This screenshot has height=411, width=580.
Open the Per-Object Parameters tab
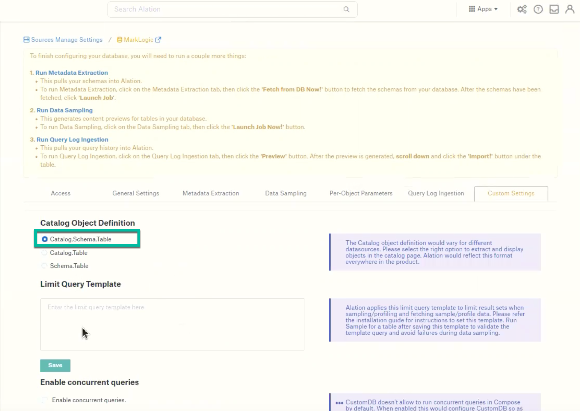(361, 193)
